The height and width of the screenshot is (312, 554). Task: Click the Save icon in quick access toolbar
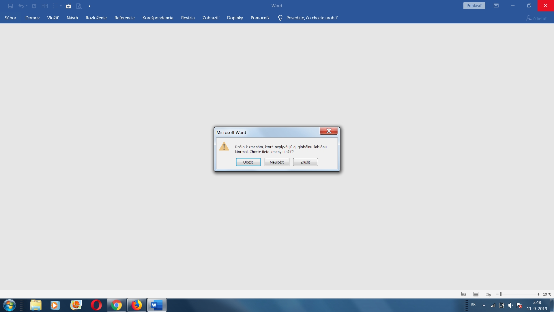pyautogui.click(x=10, y=6)
